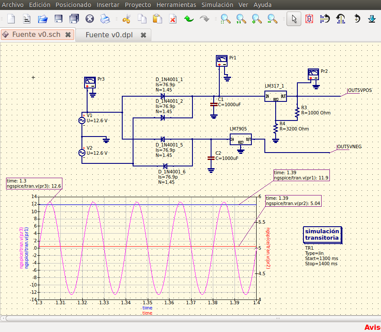
Task: Click the D_1N4001_6 diode label
Action: (172, 172)
